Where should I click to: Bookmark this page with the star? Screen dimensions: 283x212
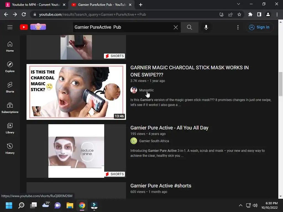(x=239, y=14)
